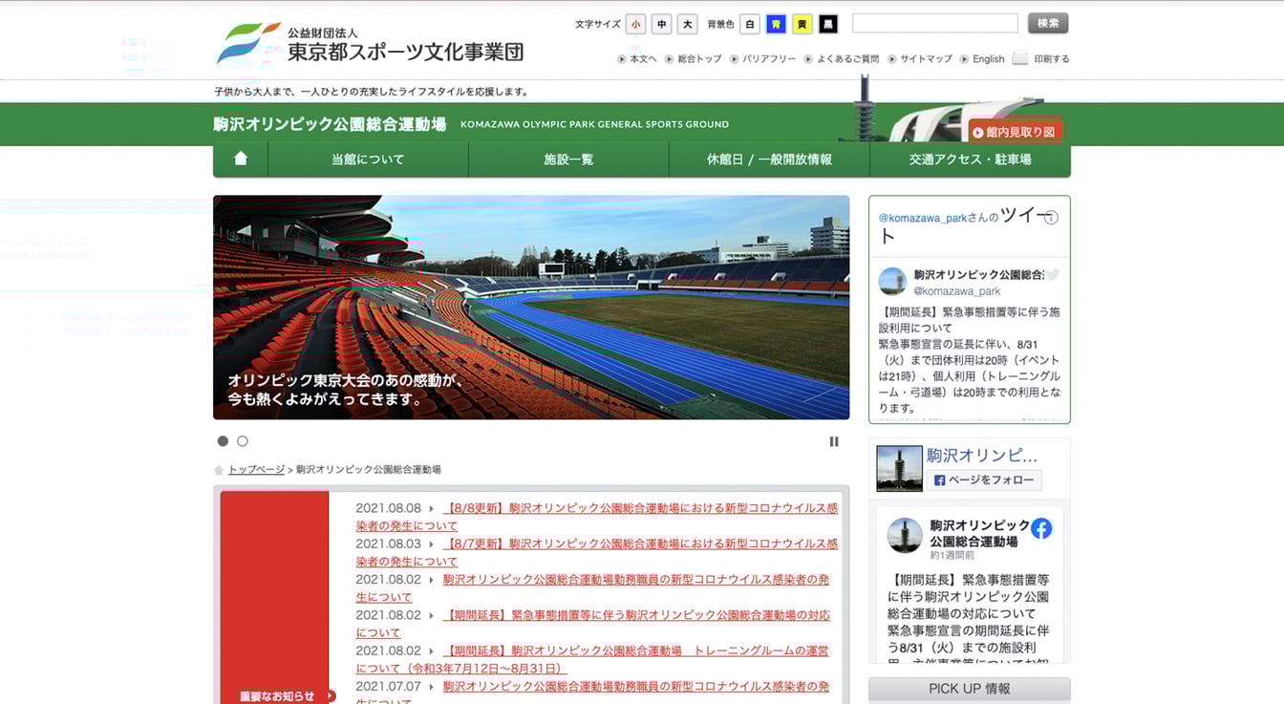Select medium text size 中

click(661, 24)
